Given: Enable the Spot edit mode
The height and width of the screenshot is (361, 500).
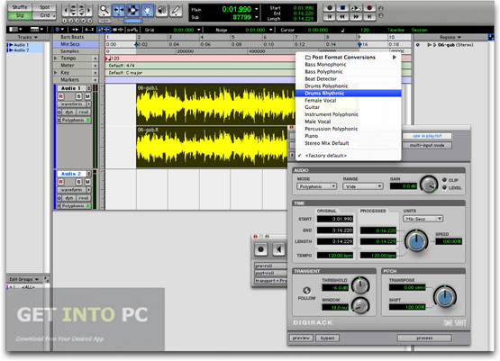Looking at the screenshot, I should click(x=44, y=7).
